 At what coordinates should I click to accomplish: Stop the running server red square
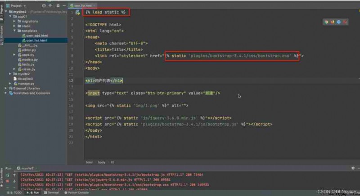click(x=8, y=181)
